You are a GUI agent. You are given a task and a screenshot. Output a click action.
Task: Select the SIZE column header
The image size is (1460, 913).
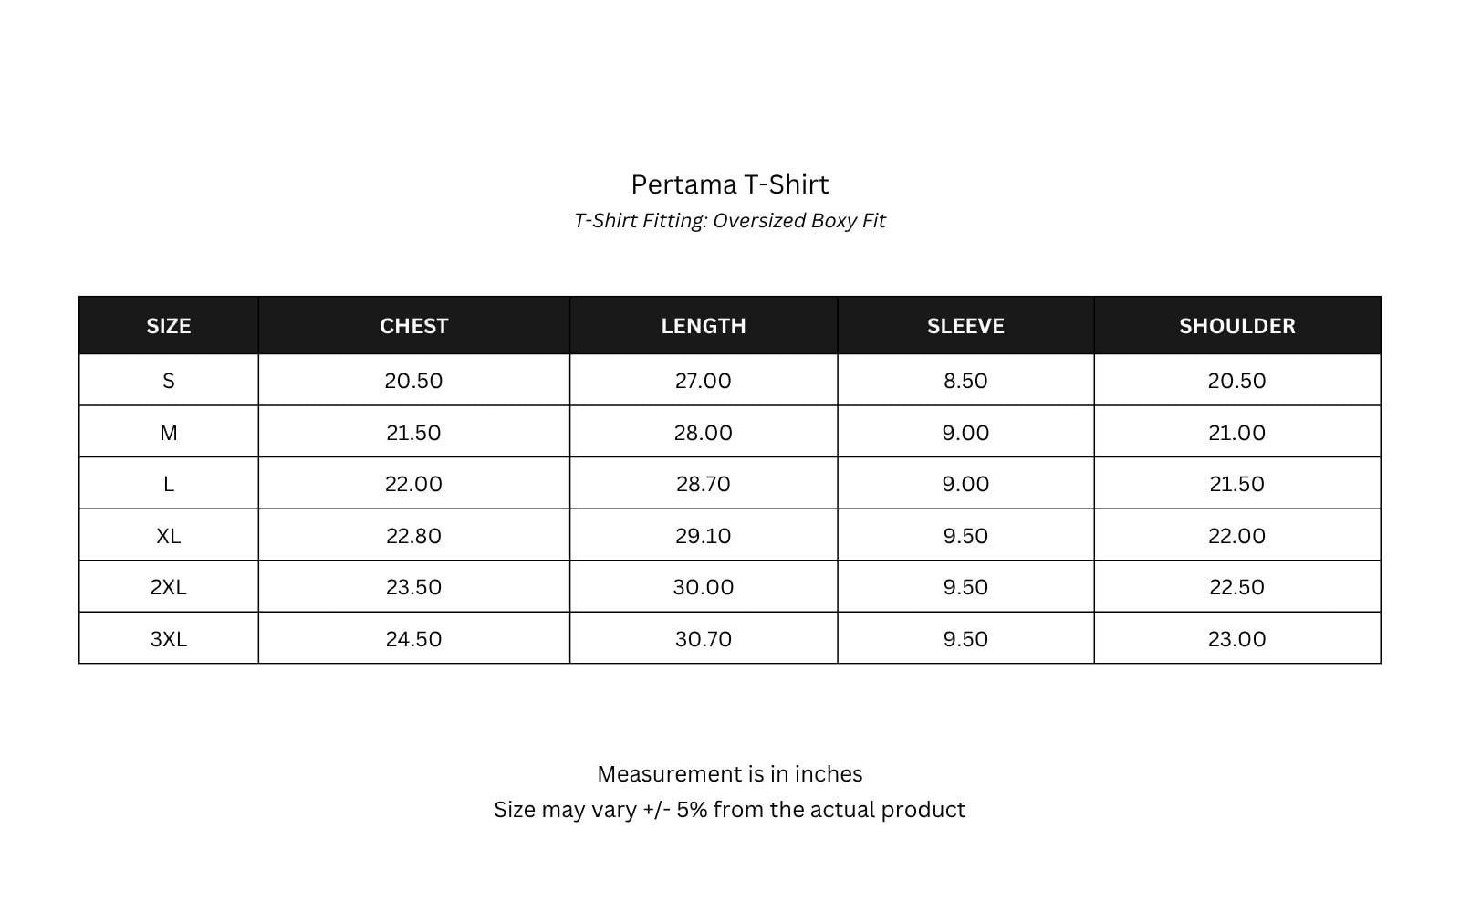pyautogui.click(x=169, y=326)
